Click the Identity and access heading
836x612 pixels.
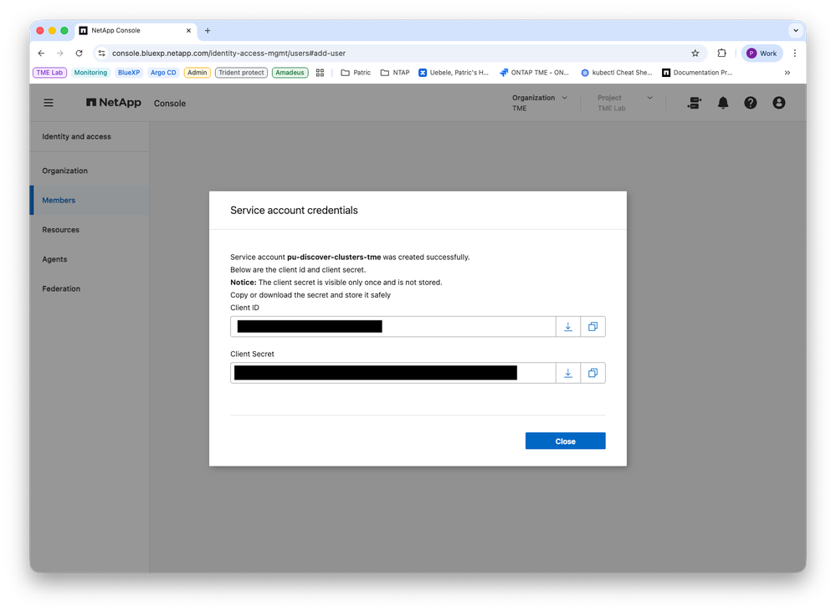(x=76, y=136)
